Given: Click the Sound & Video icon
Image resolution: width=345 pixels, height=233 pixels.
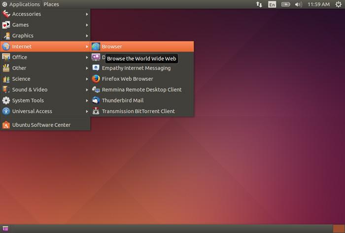Looking at the screenshot, I should 6,90.
